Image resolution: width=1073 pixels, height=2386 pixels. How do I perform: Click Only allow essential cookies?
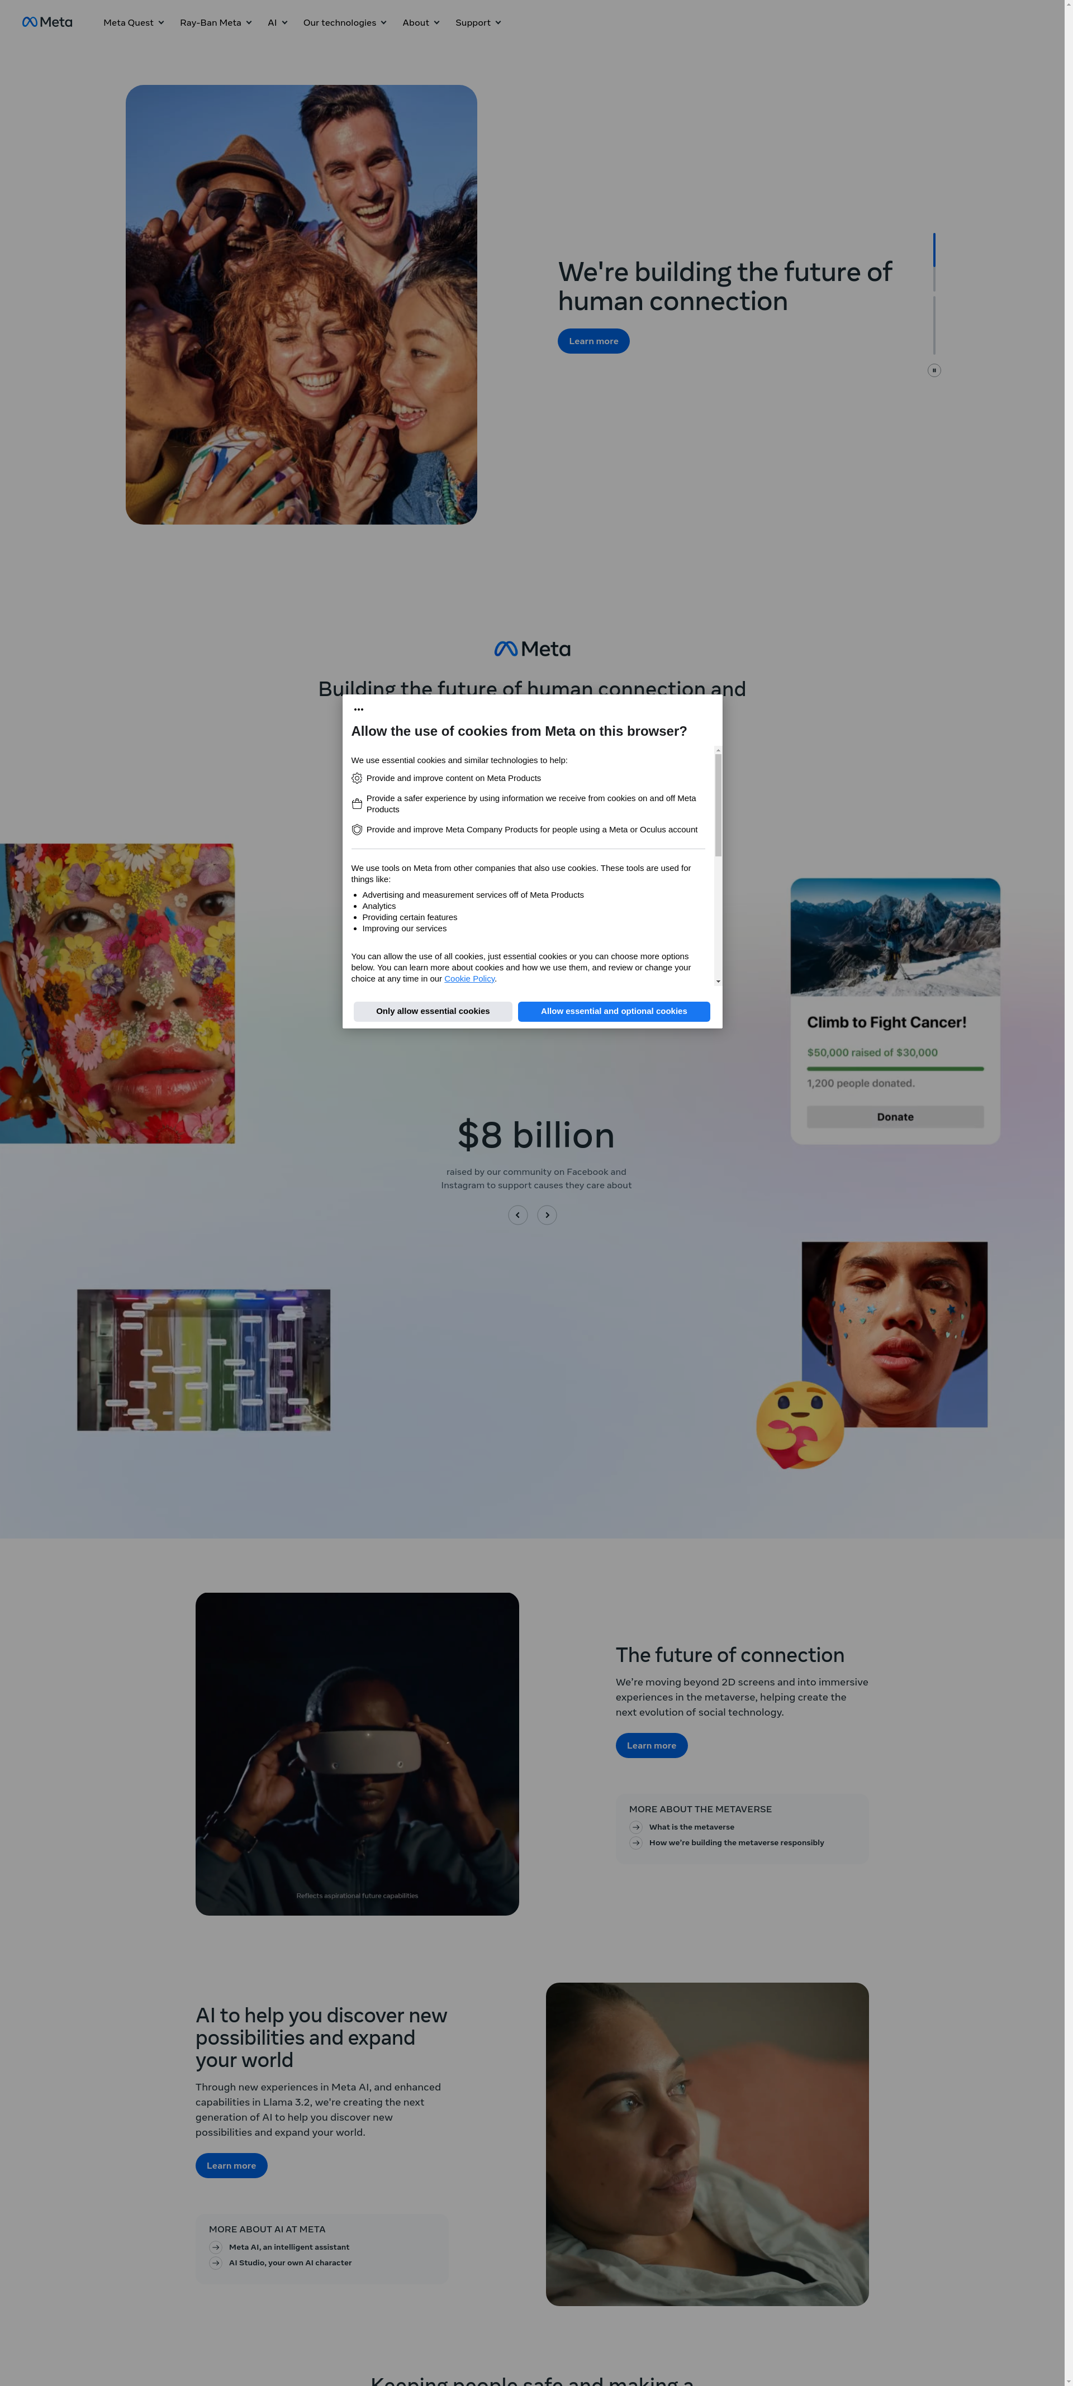(433, 1012)
